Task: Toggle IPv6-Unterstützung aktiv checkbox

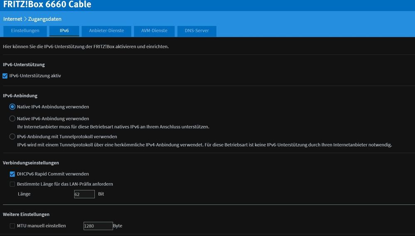Action: (x=5, y=76)
